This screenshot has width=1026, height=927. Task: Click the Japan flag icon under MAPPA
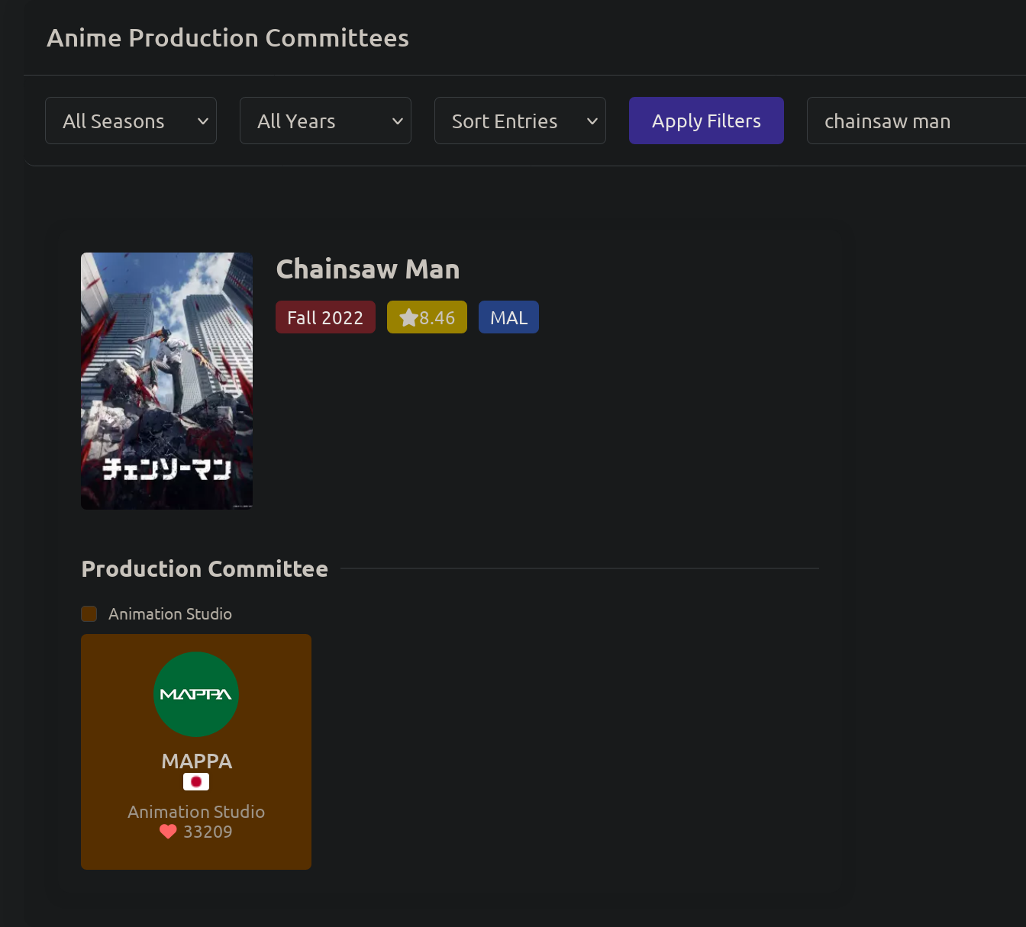pos(196,782)
